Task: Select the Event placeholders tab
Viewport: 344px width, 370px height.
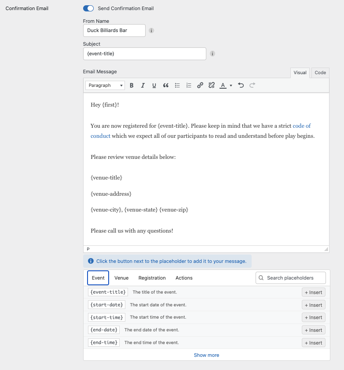Action: 98,278
